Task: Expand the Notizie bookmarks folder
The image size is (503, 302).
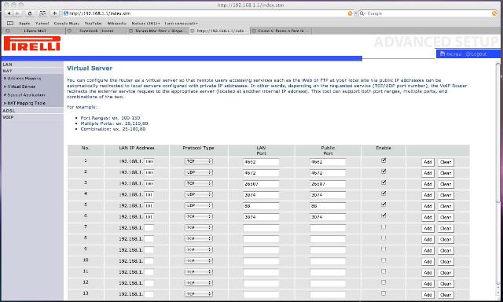Action: (x=145, y=24)
